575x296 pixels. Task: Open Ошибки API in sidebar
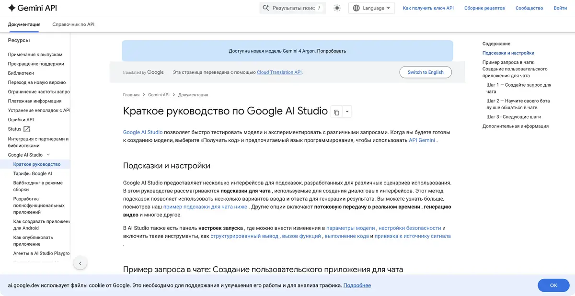(x=21, y=120)
